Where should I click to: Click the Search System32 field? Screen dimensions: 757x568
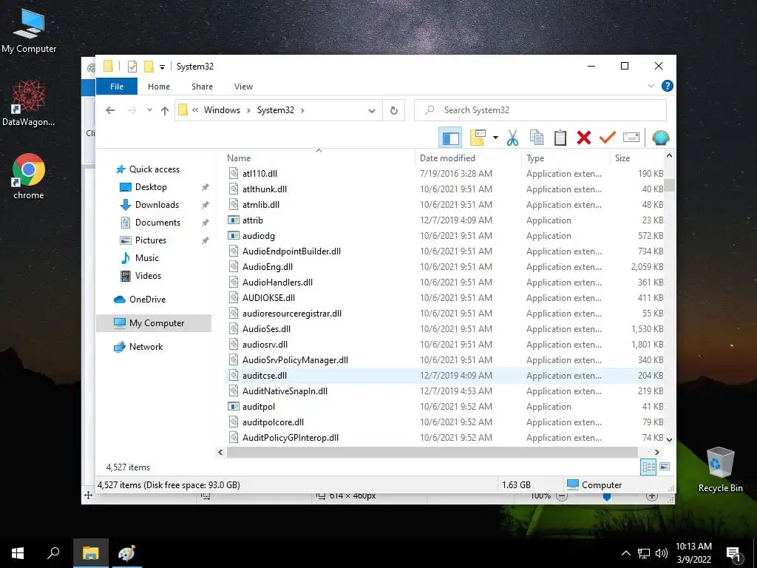tap(540, 110)
